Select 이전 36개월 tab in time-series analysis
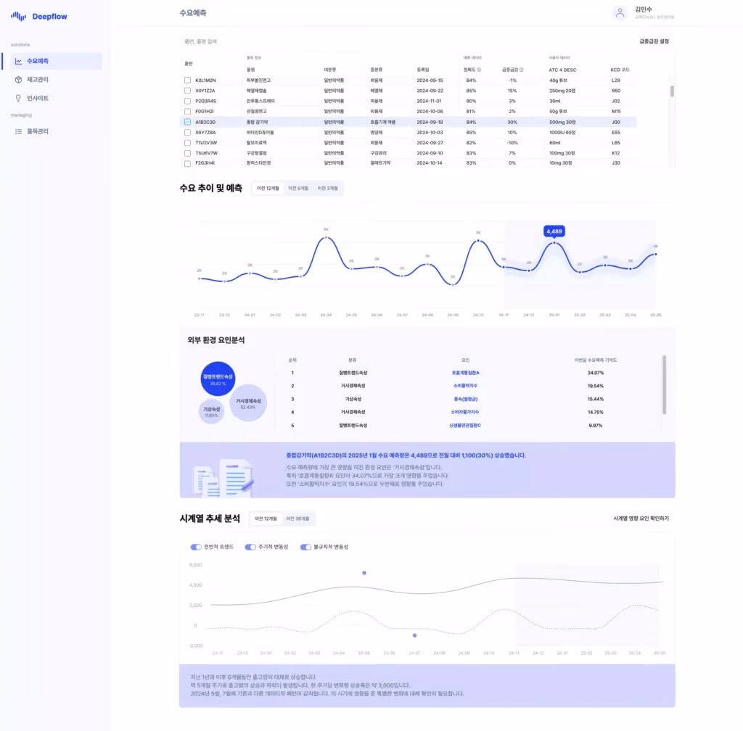The image size is (743, 731). tap(297, 519)
